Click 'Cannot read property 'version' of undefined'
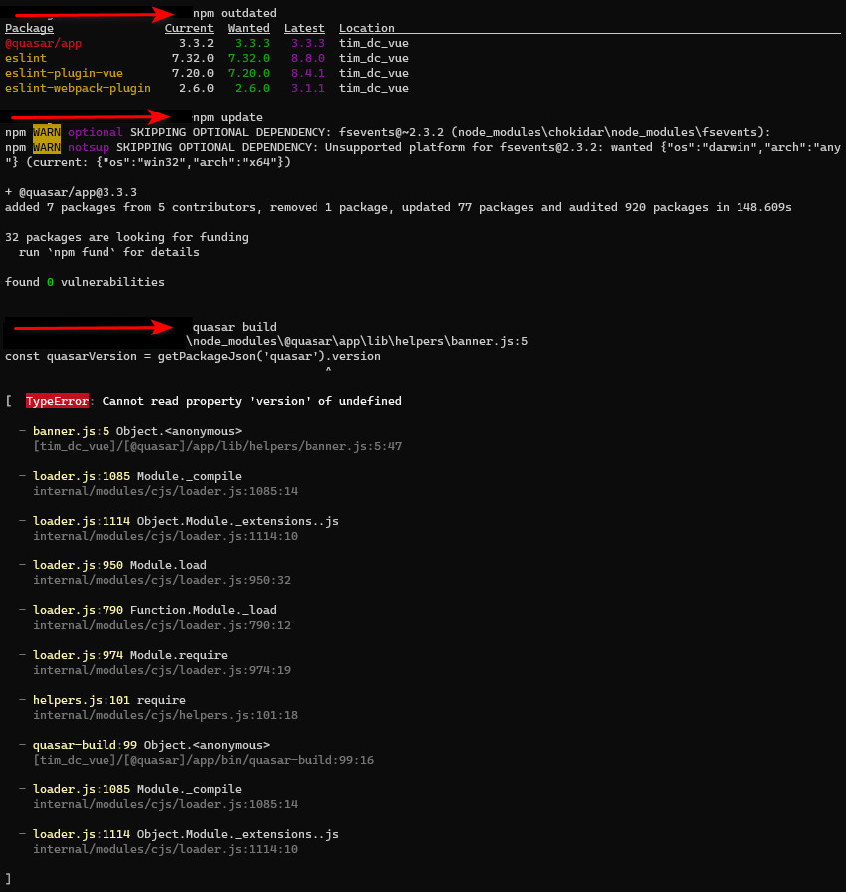846x892 pixels. coord(252,401)
